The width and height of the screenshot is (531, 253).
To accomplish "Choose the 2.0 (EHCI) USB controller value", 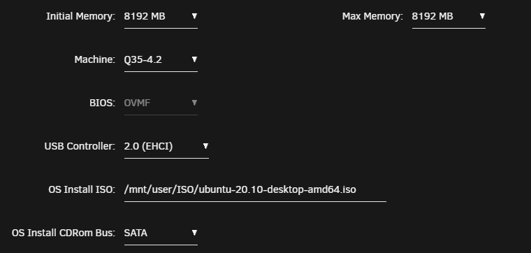I will [148, 146].
